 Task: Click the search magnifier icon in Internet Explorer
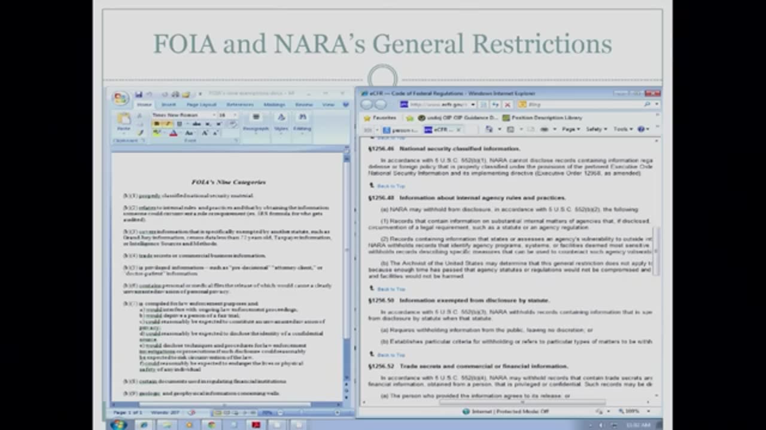pos(648,105)
